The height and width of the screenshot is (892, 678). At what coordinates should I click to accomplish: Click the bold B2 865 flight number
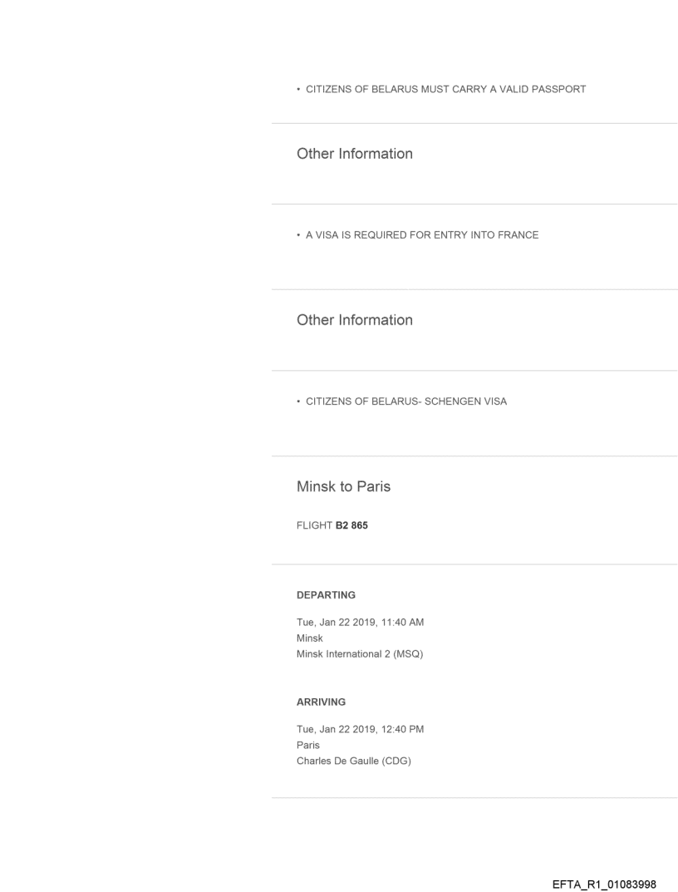tap(351, 525)
